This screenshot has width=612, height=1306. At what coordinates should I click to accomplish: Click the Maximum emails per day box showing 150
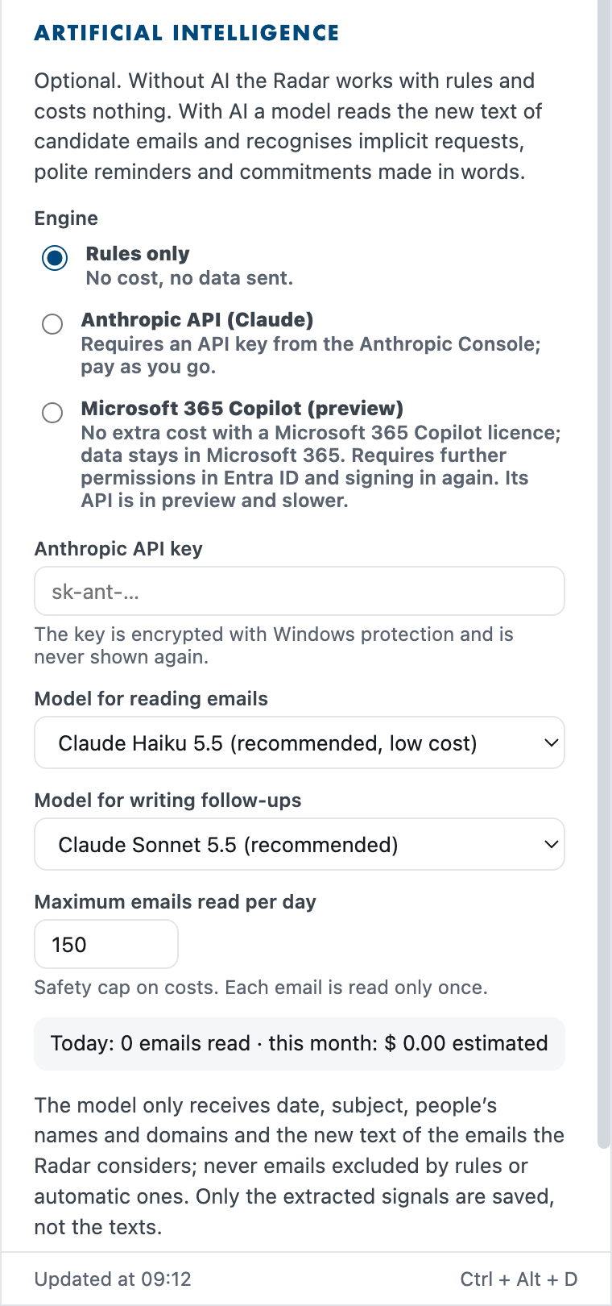pos(106,944)
